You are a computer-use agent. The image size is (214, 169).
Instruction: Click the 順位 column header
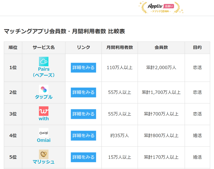pos(13,48)
